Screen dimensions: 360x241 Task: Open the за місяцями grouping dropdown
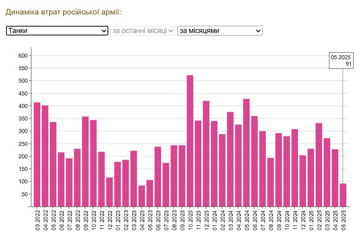(219, 31)
